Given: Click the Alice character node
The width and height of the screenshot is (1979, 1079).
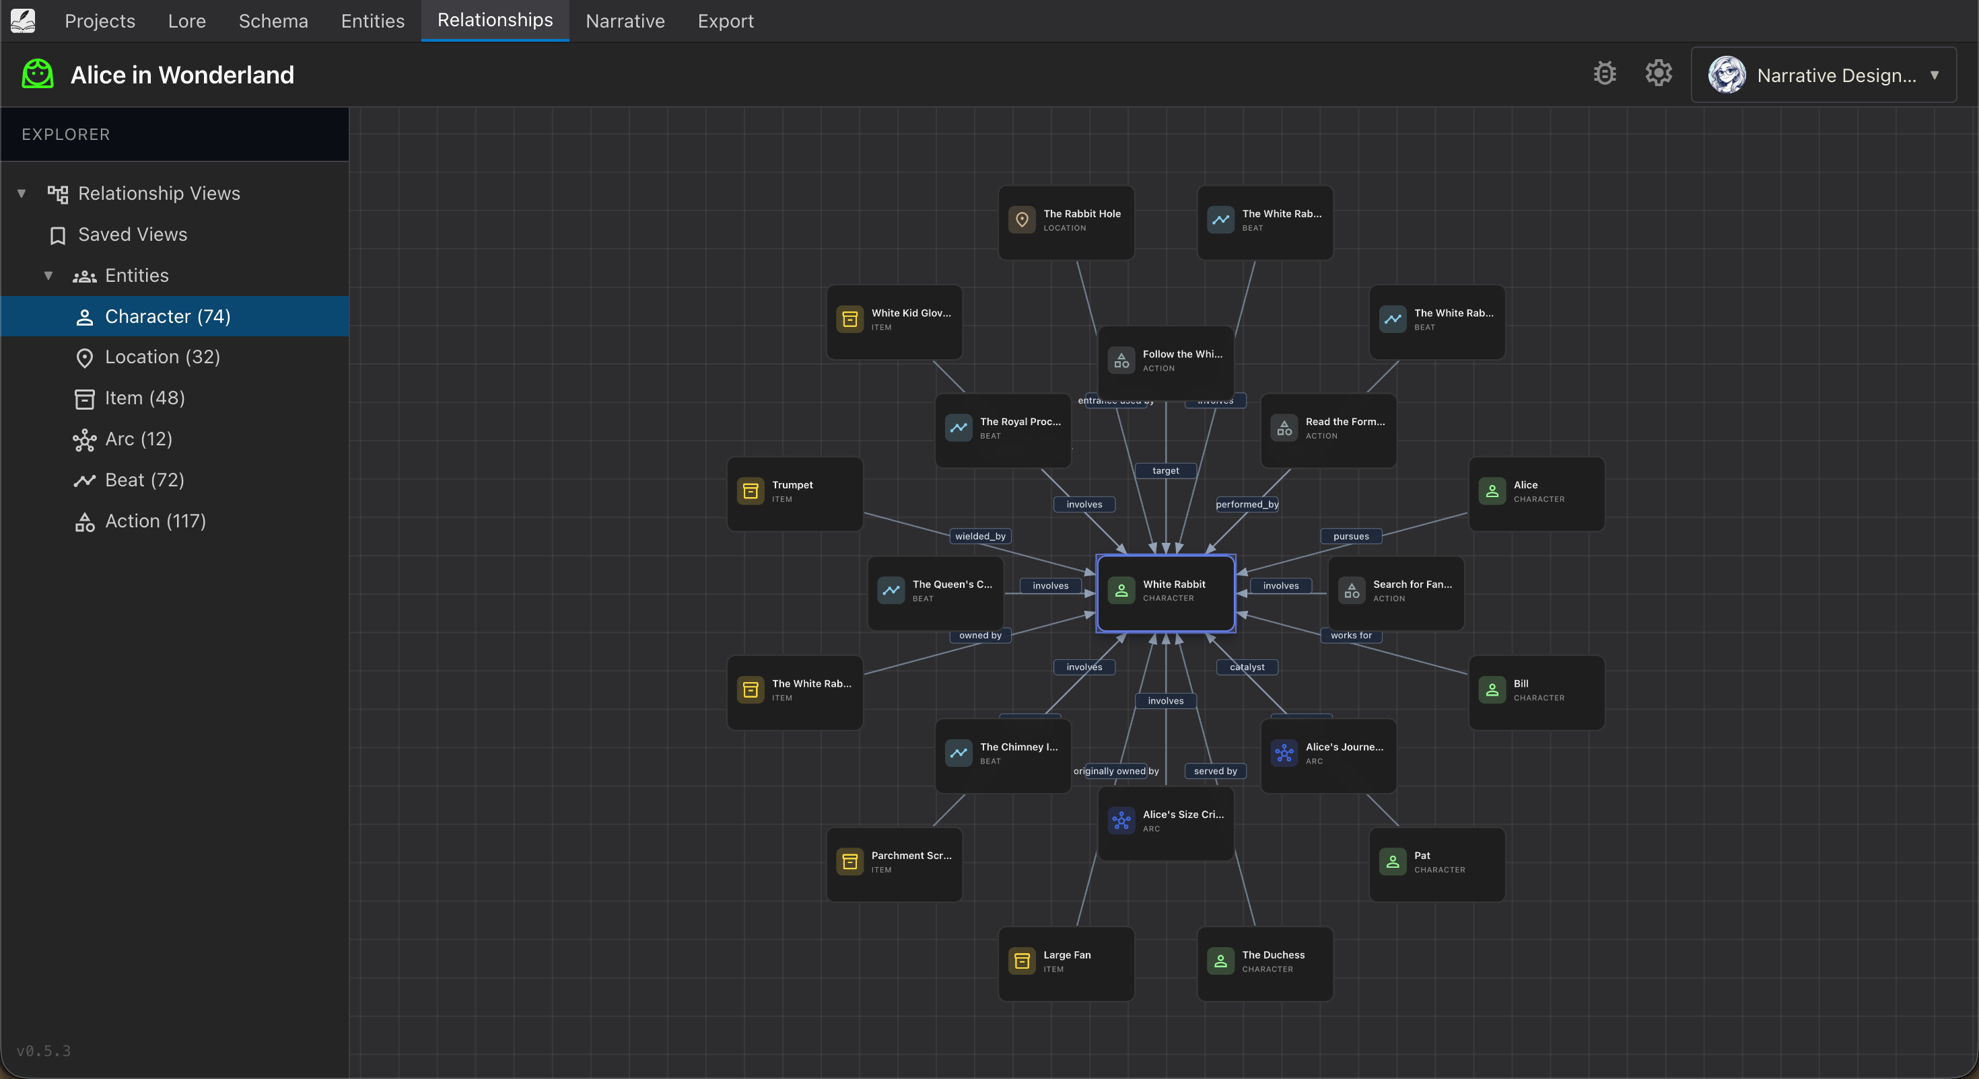Looking at the screenshot, I should coord(1535,493).
